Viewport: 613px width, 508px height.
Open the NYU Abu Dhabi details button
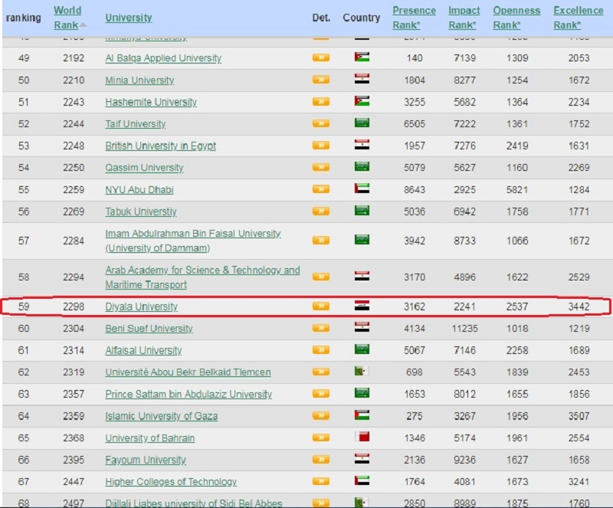point(321,189)
